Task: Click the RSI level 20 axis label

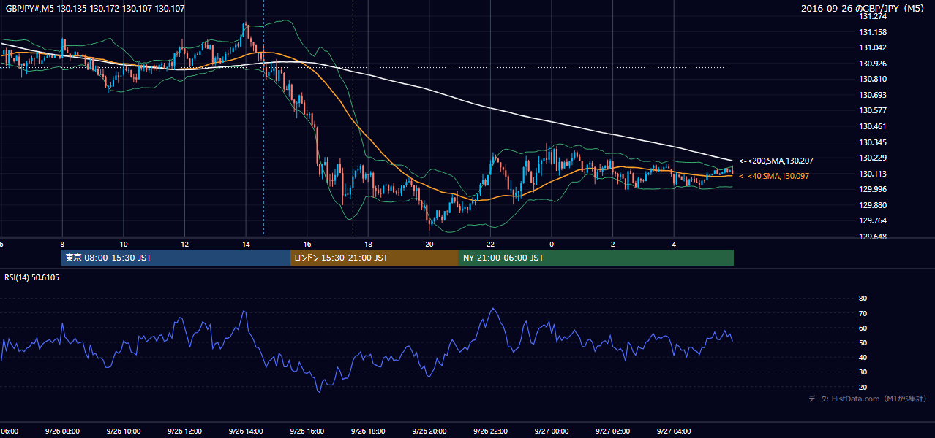Action: [863, 387]
